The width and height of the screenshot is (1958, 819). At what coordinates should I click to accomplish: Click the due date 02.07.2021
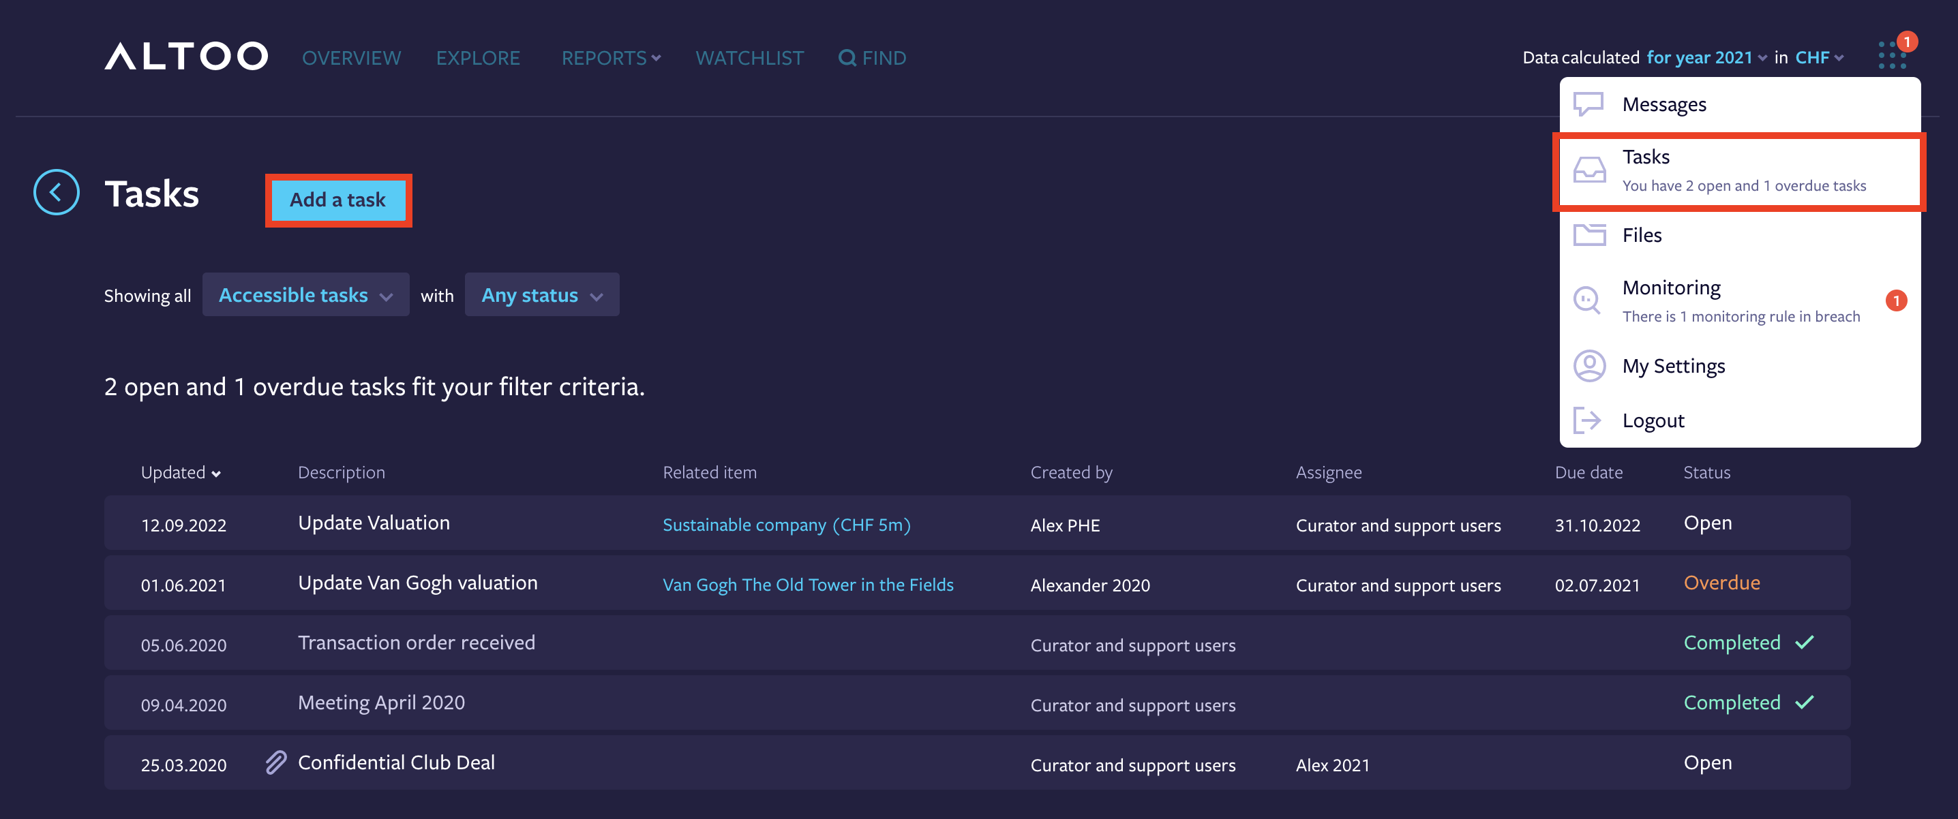[x=1597, y=585]
